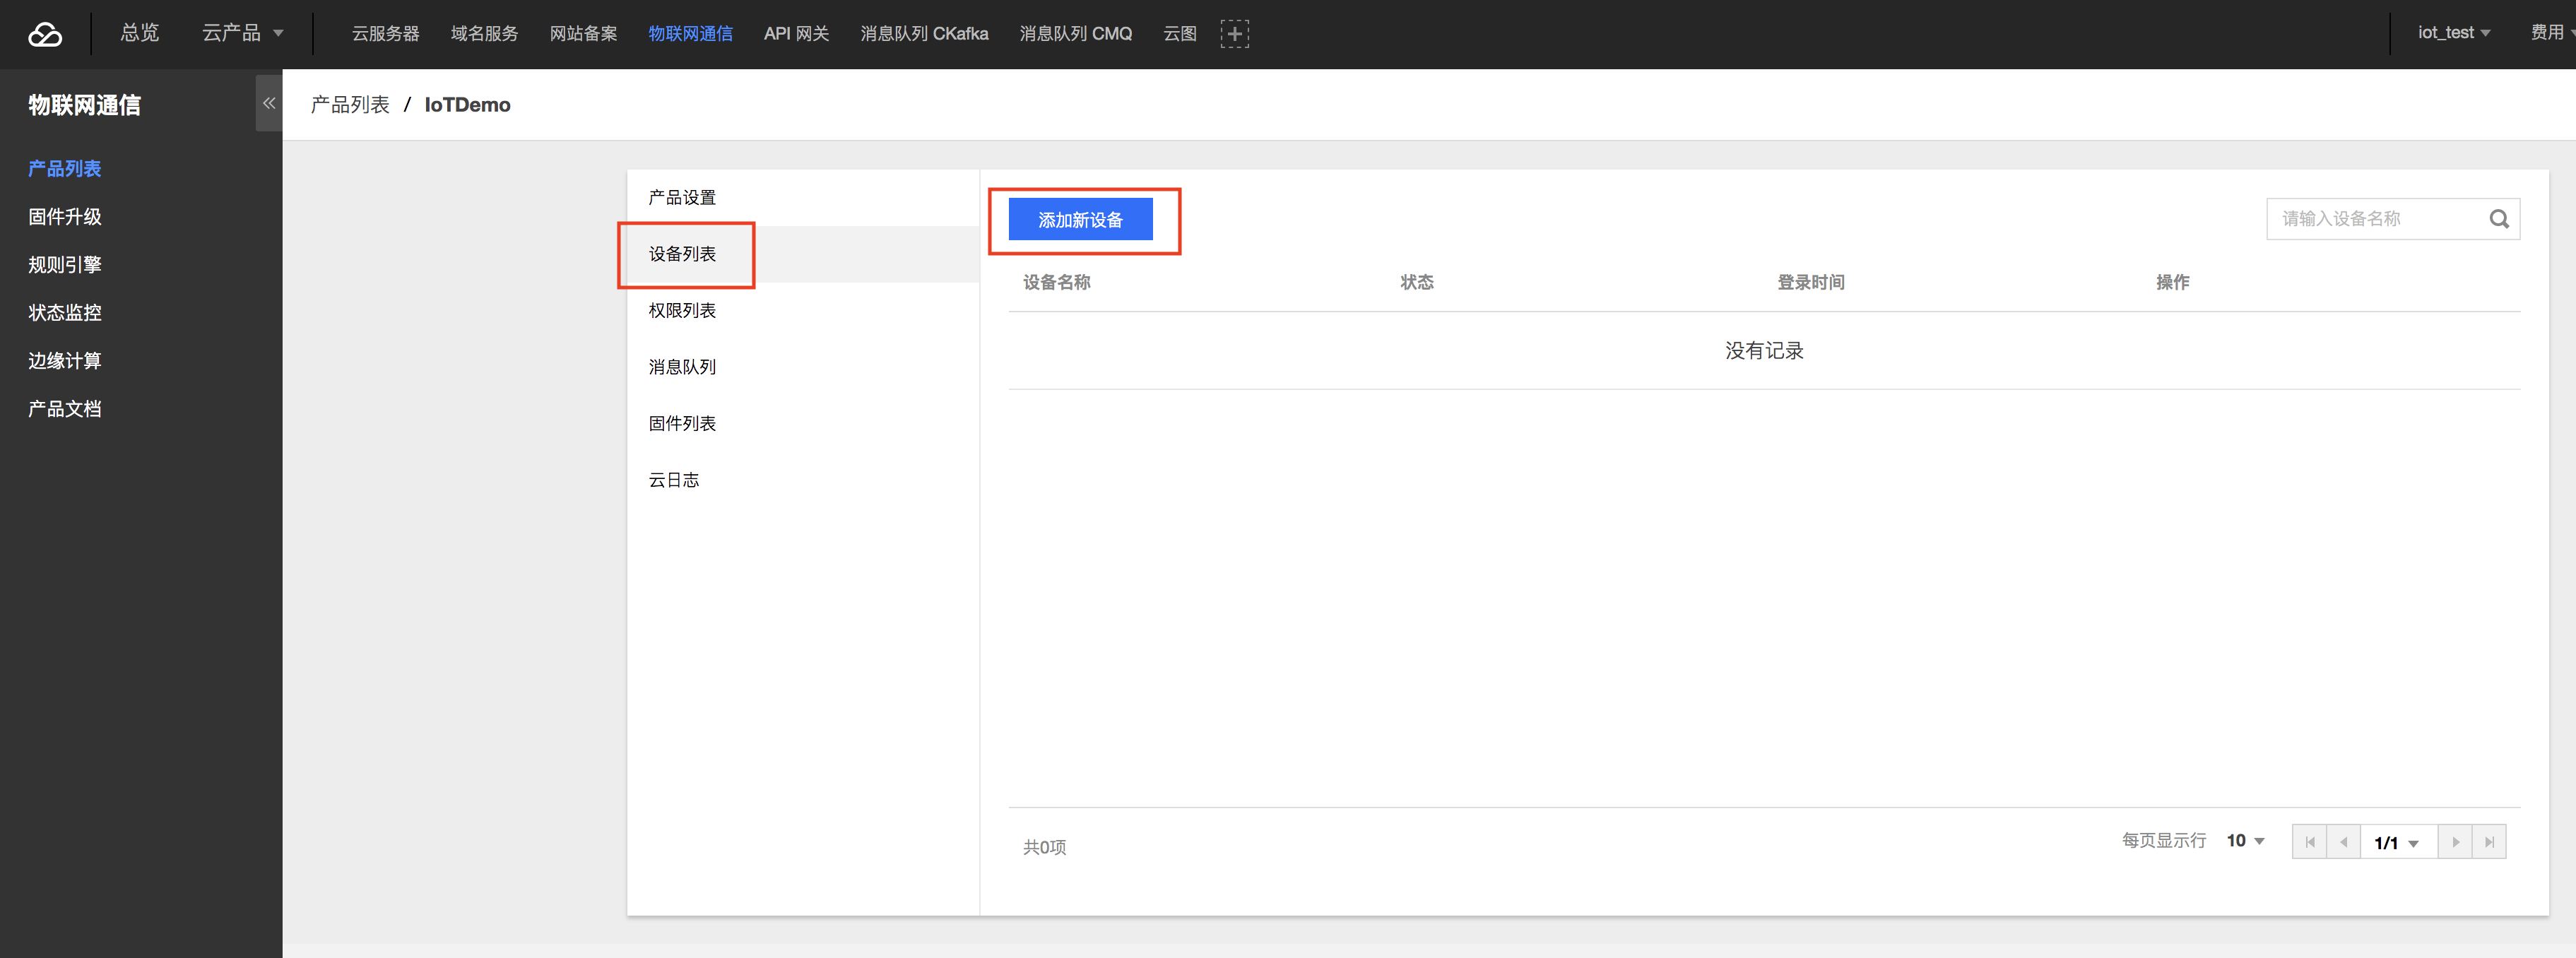Switch to the 权限列表 tab
The height and width of the screenshot is (958, 2576).
(803, 311)
